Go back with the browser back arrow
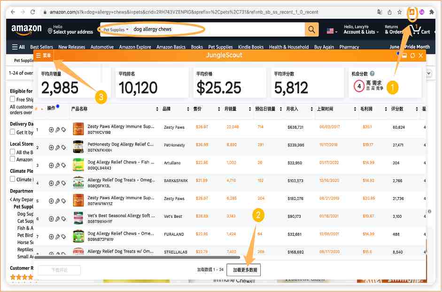Screen dimensions: 442x292 [13, 12]
